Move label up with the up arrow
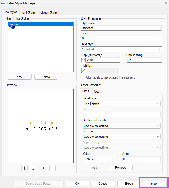169x188 pixels. click(24, 168)
